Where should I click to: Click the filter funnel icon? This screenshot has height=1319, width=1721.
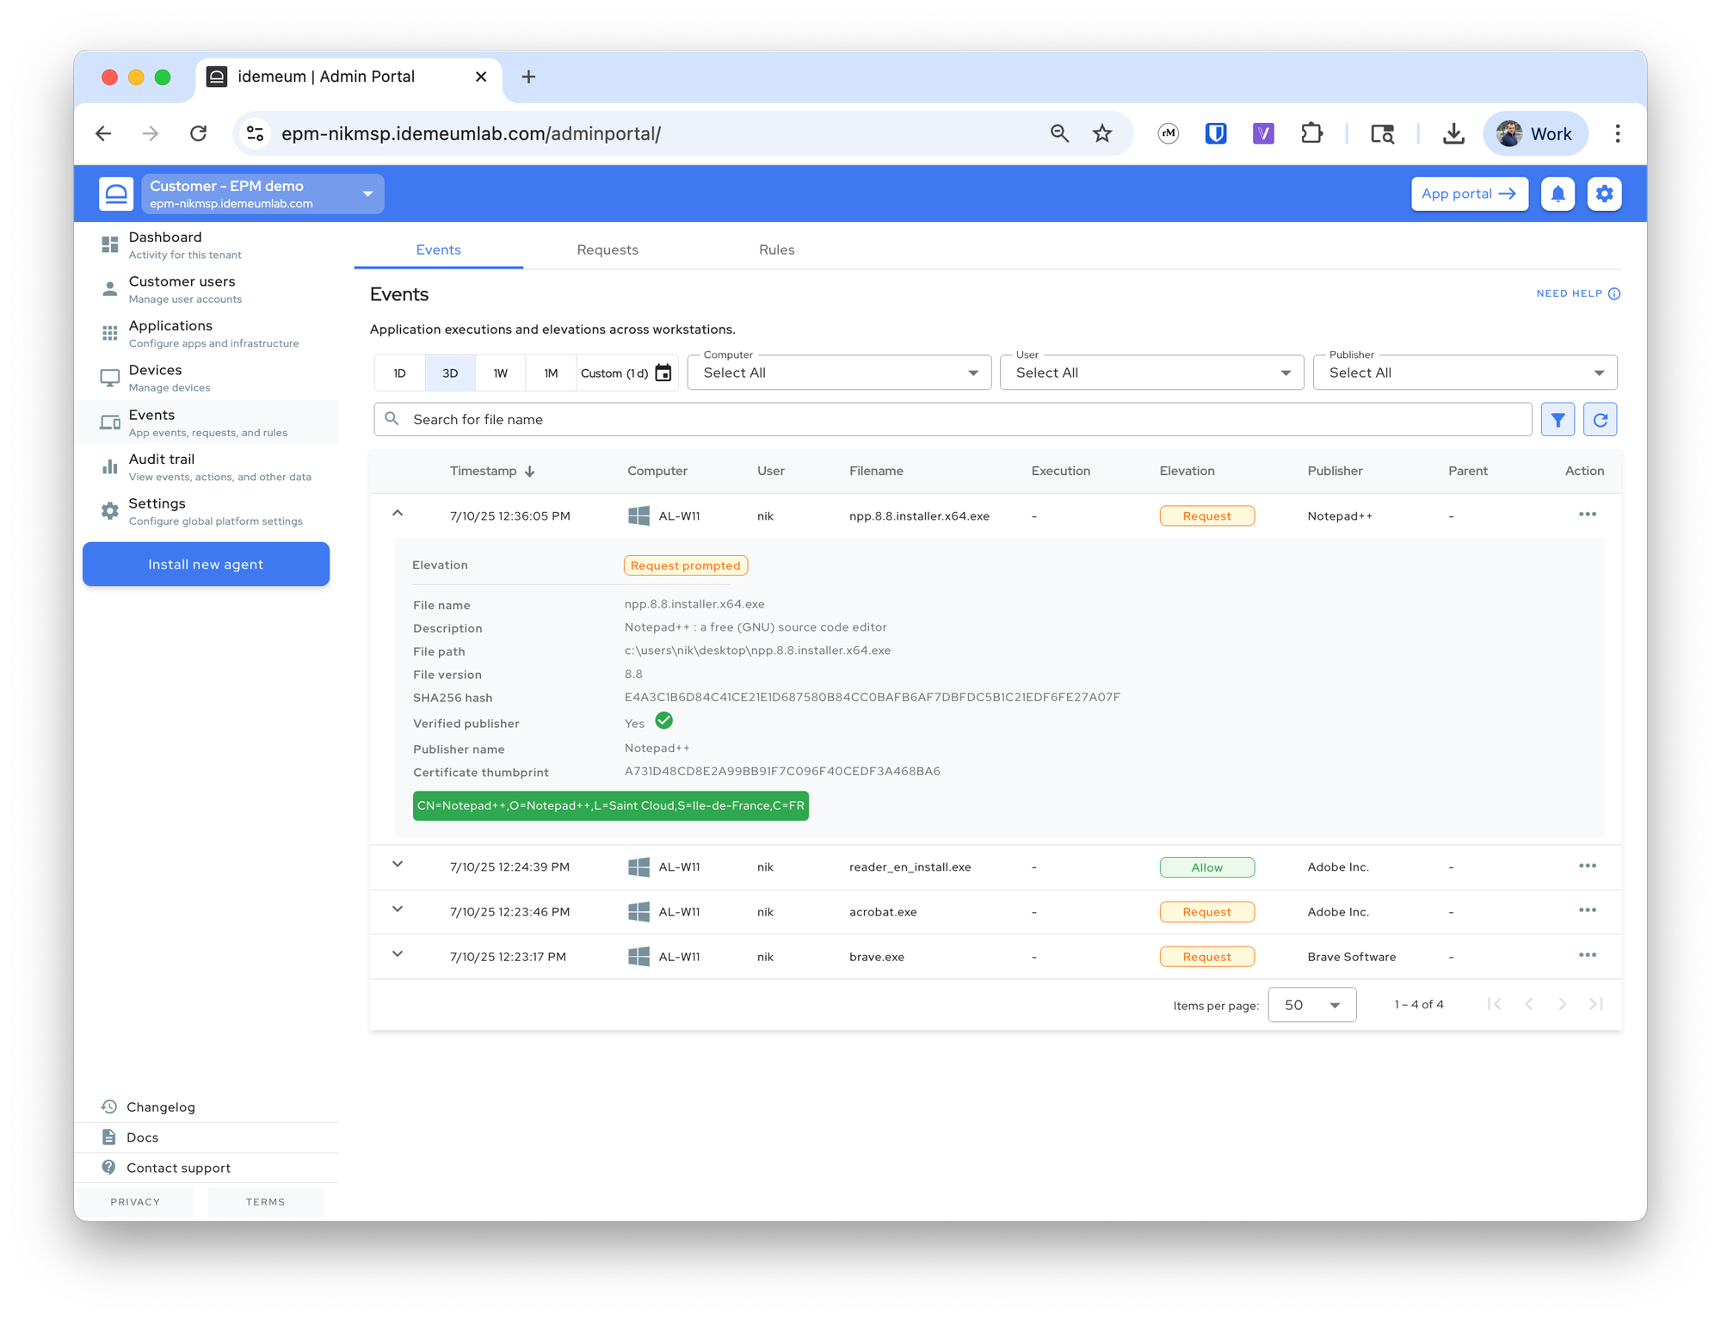[1558, 420]
